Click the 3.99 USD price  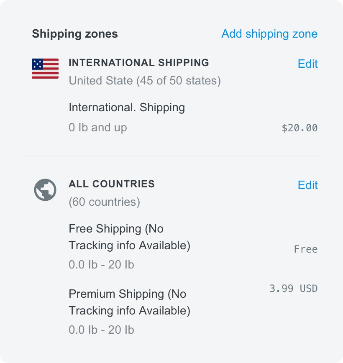pyautogui.click(x=293, y=288)
